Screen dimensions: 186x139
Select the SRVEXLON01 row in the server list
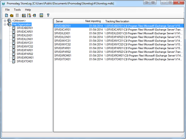tap(119, 37)
